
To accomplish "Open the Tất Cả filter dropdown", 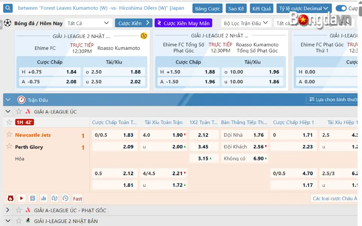I will pos(88,23).
